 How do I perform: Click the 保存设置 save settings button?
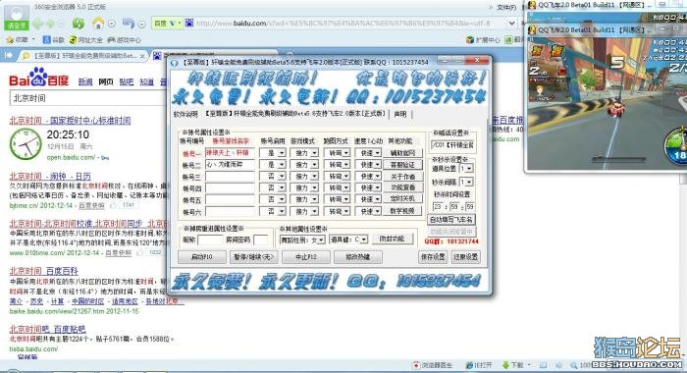(433, 257)
